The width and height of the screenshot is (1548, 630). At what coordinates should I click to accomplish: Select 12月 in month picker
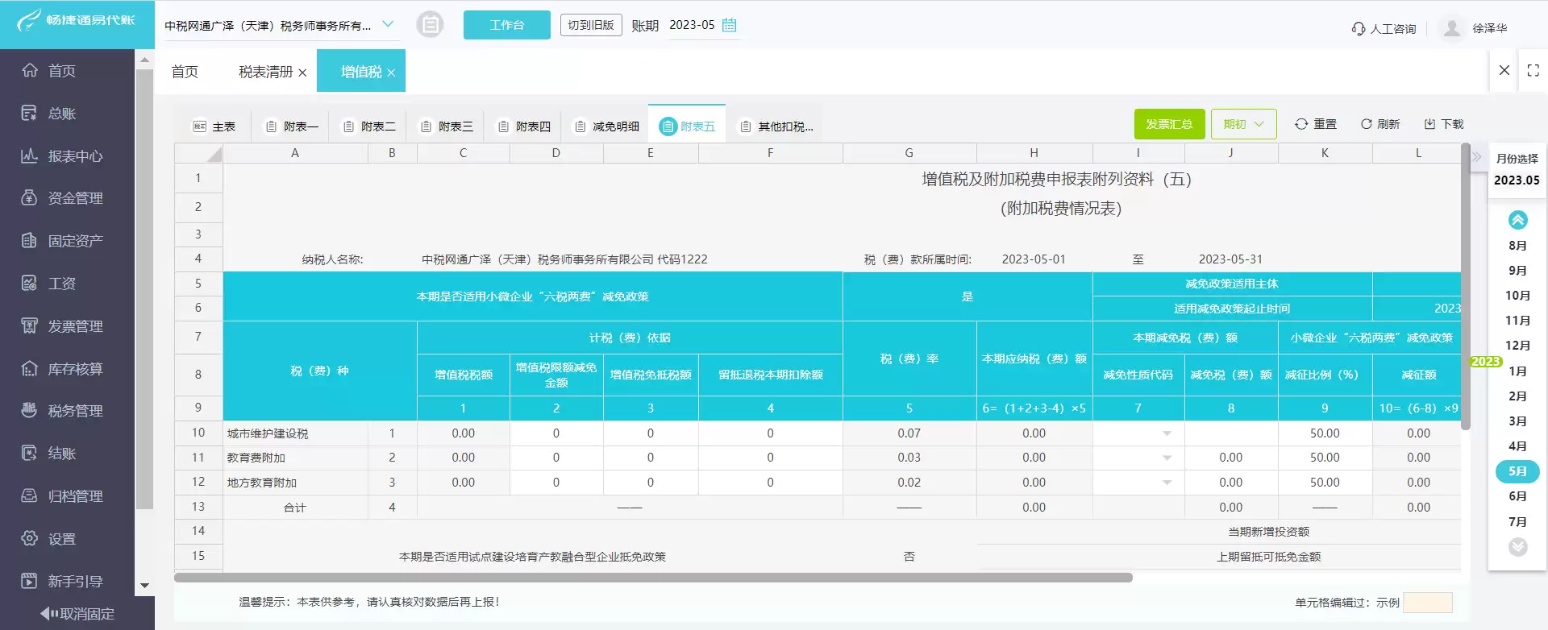[1517, 346]
